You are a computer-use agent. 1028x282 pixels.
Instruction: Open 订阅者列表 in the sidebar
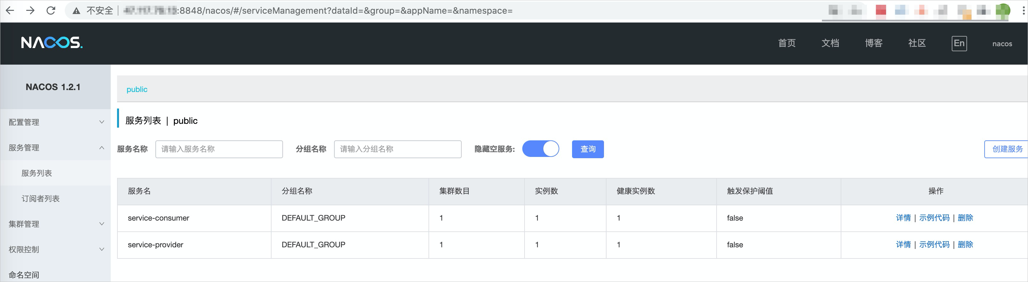40,198
